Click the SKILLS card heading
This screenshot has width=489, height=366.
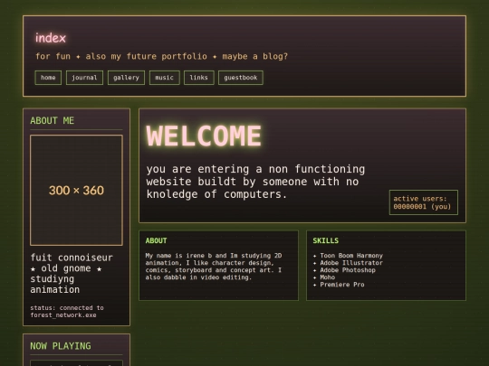[326, 240]
